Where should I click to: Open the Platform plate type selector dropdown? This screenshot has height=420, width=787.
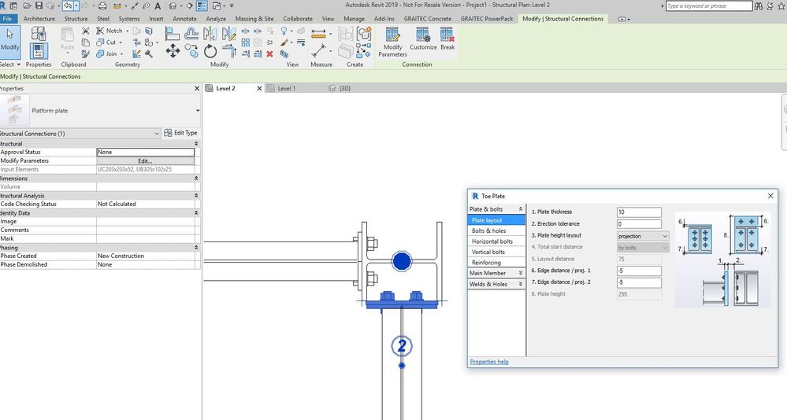click(x=197, y=111)
